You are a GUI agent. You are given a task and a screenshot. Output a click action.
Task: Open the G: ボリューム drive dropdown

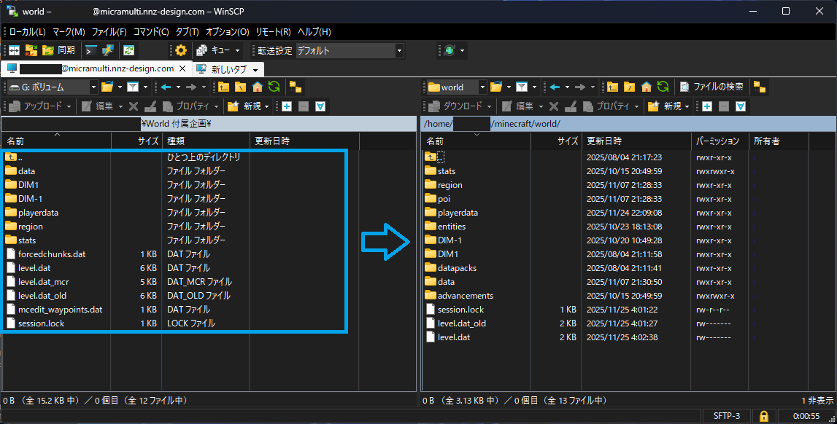click(x=93, y=87)
